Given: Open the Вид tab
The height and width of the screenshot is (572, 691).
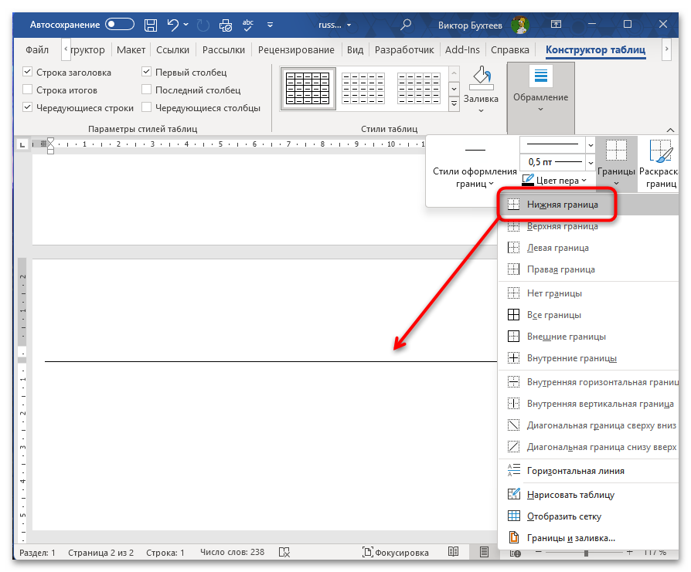Looking at the screenshot, I should 355,49.
